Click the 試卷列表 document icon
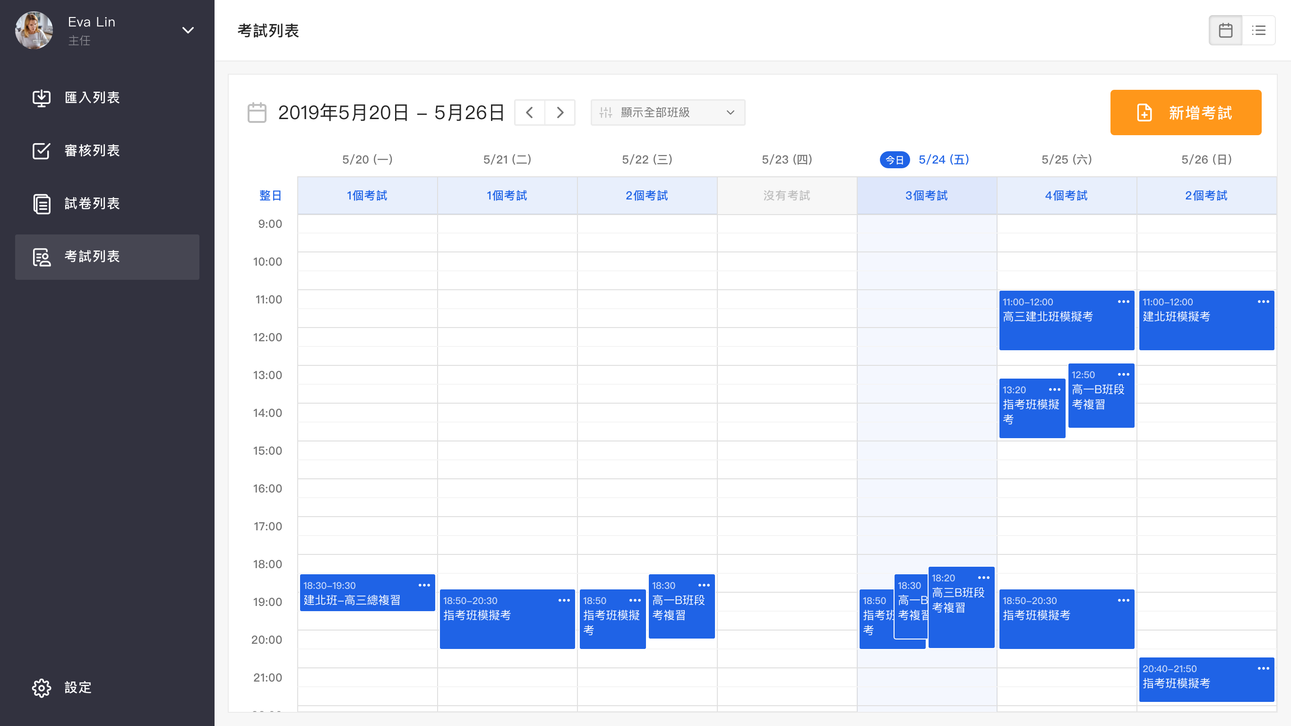This screenshot has height=726, width=1291. click(x=42, y=204)
